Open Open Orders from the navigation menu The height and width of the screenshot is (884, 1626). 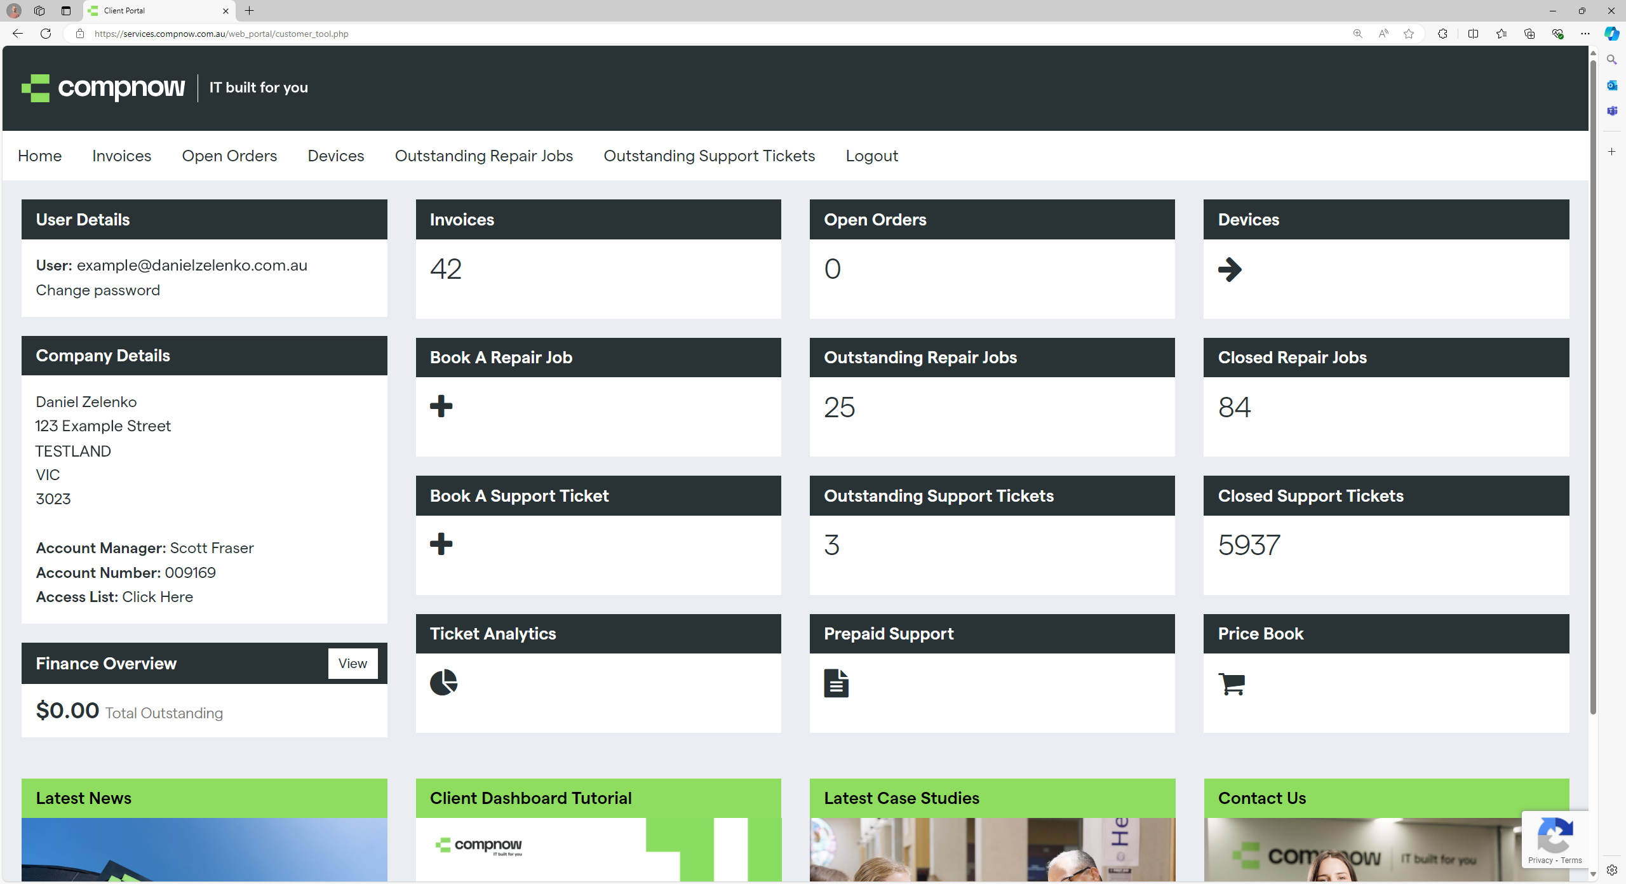click(x=229, y=156)
